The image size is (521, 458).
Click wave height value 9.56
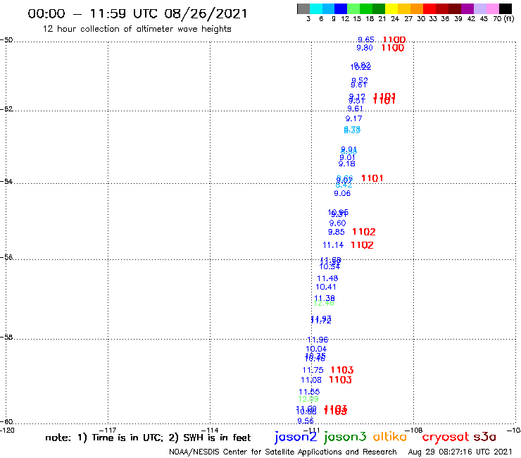click(x=306, y=421)
